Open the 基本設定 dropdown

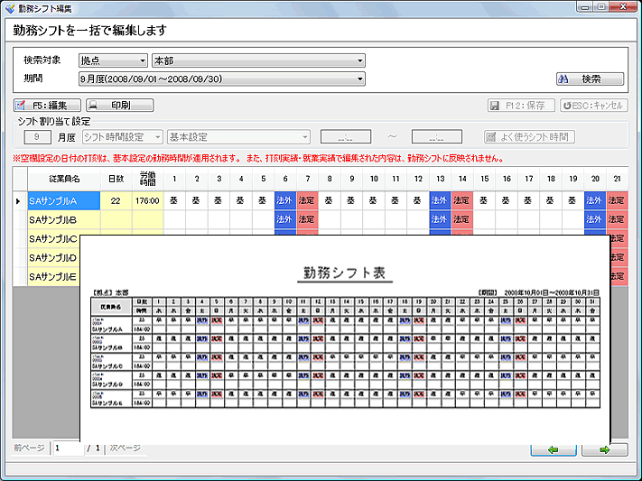point(238,137)
